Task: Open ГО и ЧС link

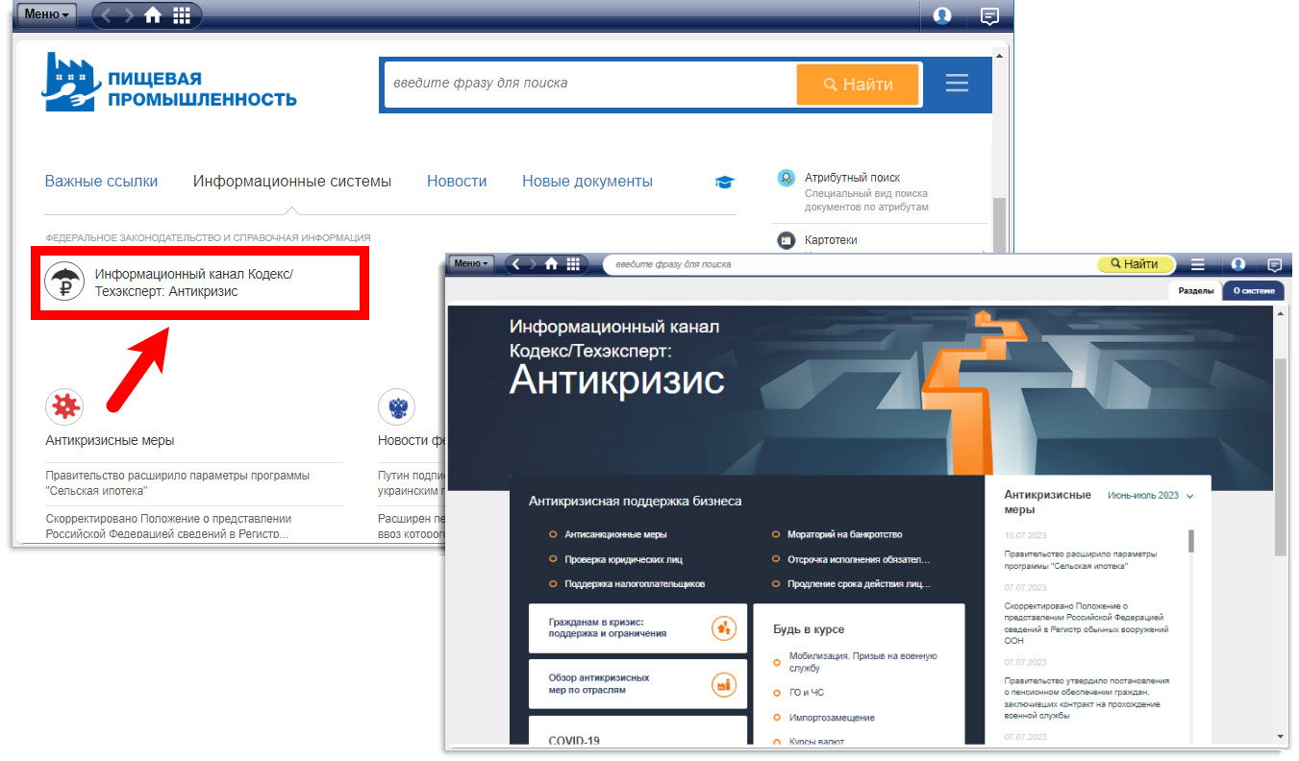Action: pos(807,693)
